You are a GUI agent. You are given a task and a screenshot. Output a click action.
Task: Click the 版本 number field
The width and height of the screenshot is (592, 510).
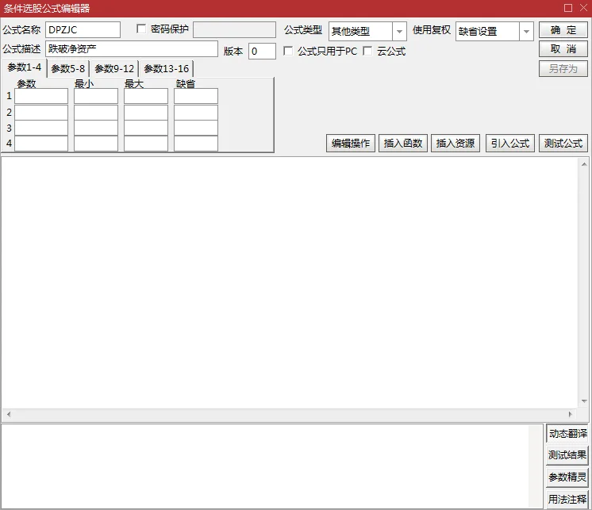click(x=262, y=51)
